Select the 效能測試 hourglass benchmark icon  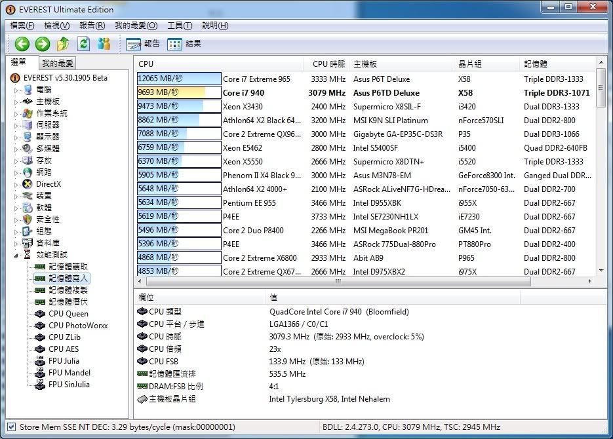pos(28,255)
